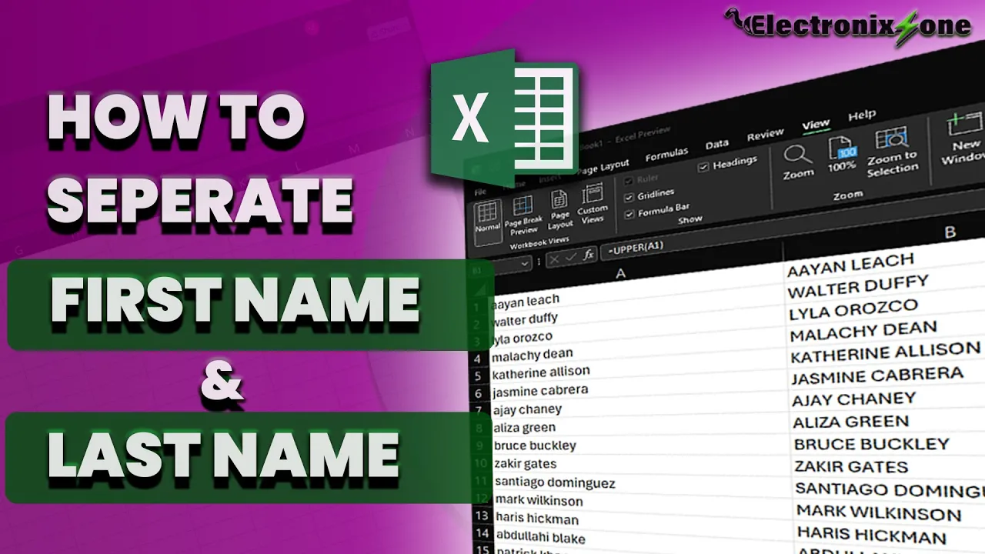Select the Review tab
The image size is (985, 554).
pyautogui.click(x=765, y=135)
